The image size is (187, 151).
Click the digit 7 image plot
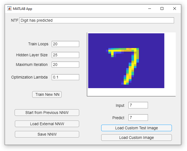(x=126, y=61)
